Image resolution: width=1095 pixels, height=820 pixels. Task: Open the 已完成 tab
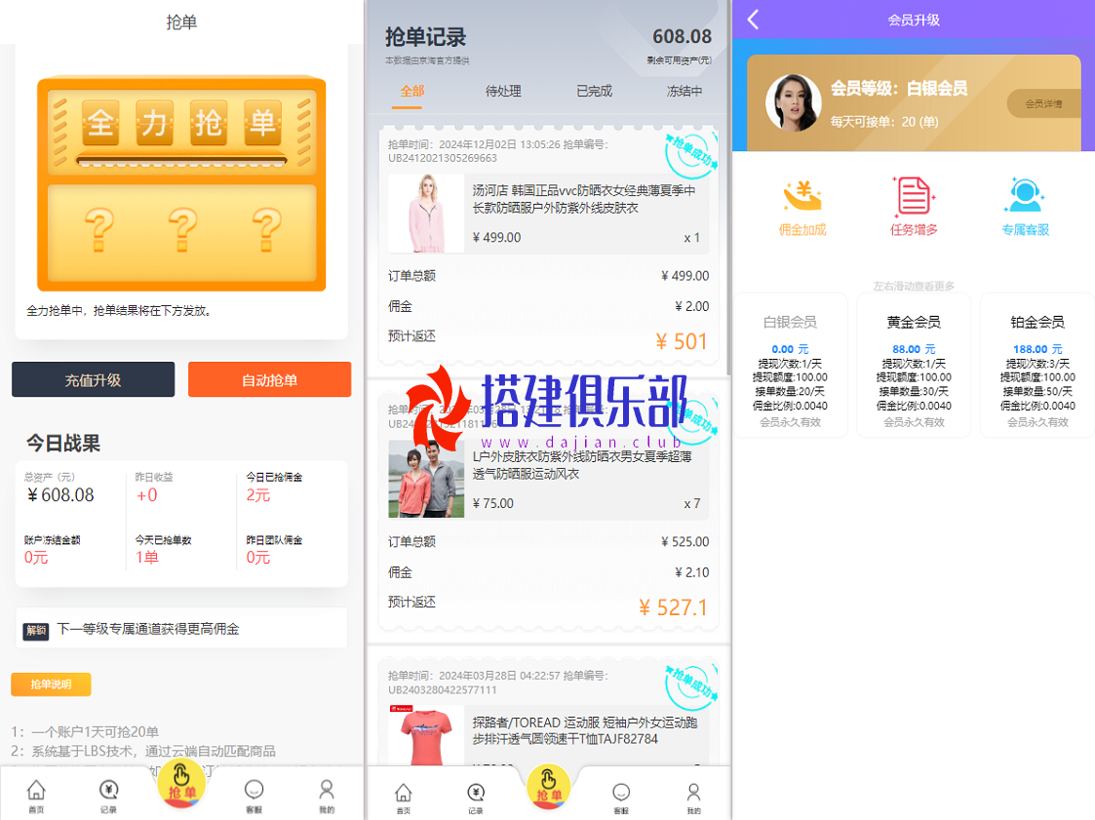594,91
